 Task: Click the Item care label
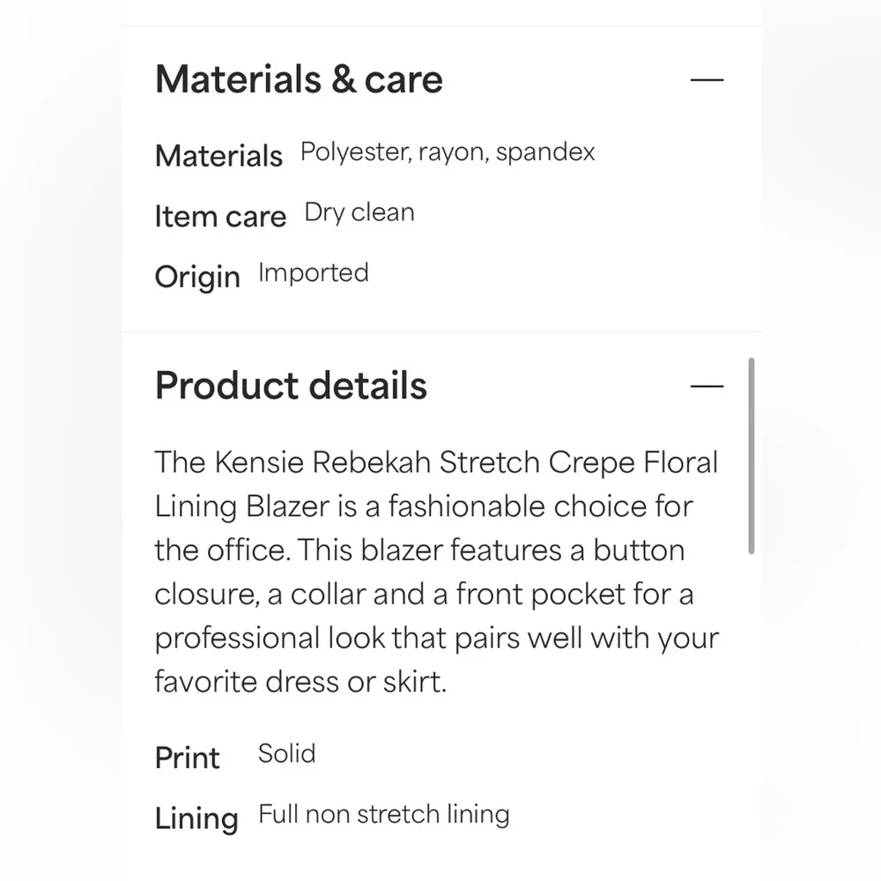click(x=220, y=217)
